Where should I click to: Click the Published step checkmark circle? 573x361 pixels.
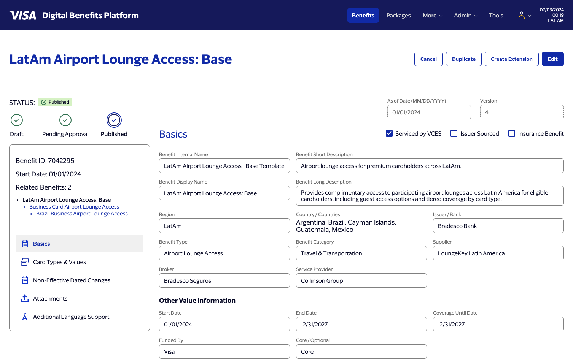coord(114,120)
